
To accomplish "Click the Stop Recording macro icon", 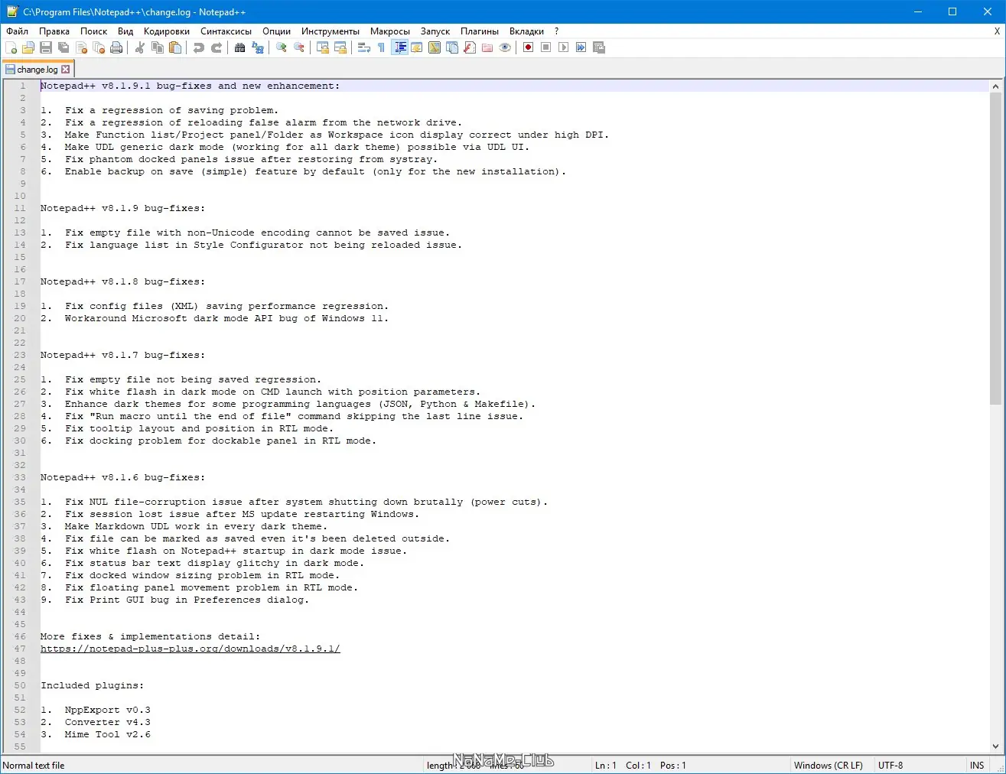I will click(x=546, y=47).
